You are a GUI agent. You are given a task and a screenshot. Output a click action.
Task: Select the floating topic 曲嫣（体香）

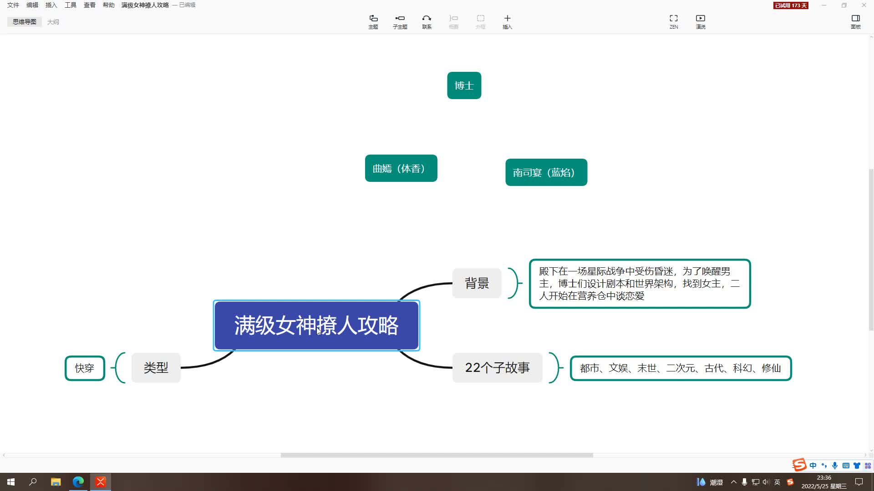point(401,168)
